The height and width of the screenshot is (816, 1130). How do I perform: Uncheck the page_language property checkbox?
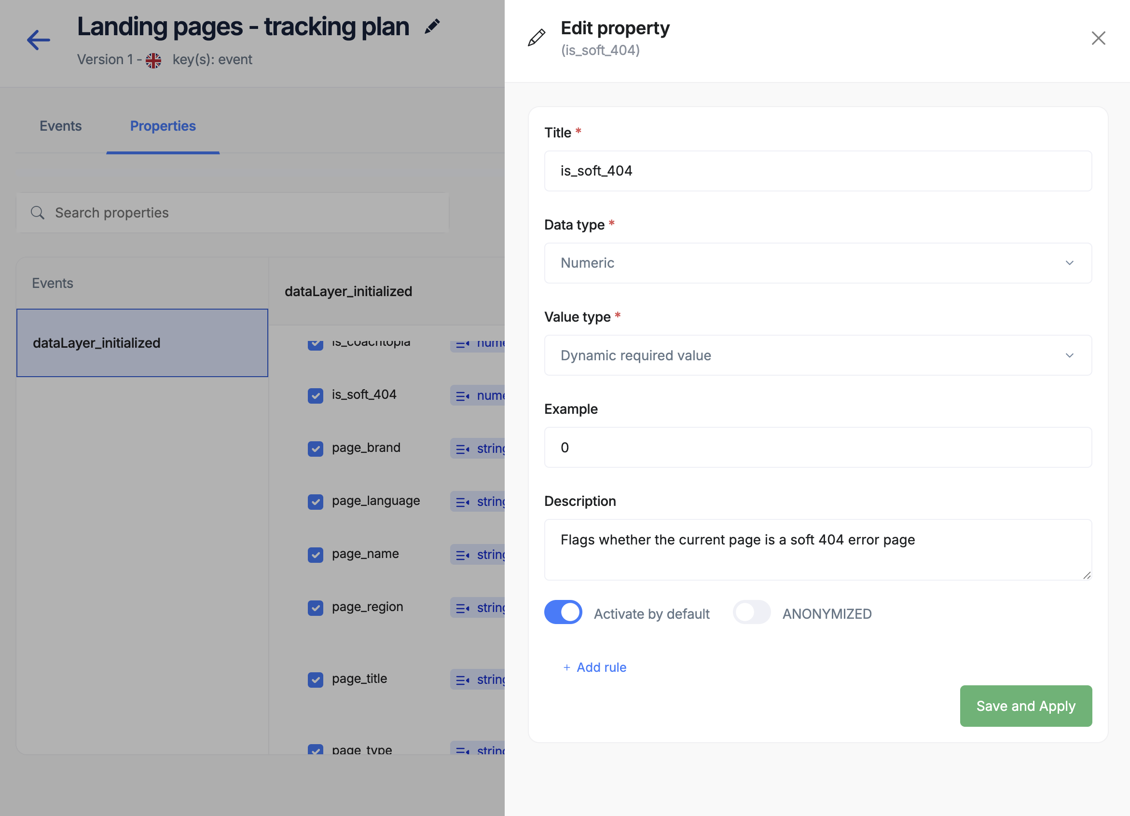coord(316,502)
